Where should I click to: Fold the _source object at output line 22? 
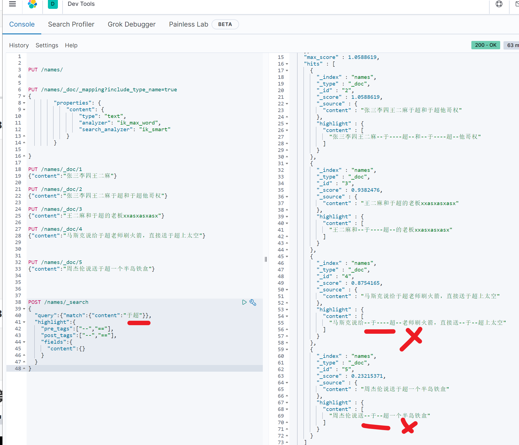[x=287, y=104]
